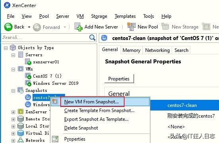The width and height of the screenshot is (219, 143).
Task: Click the Properties context menu icon
Action: 55,139
